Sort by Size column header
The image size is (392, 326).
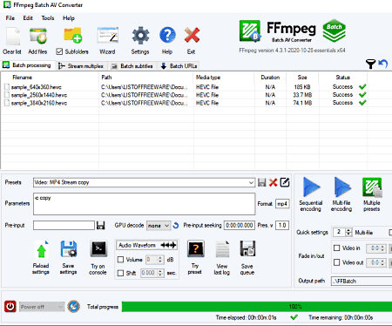(302, 78)
